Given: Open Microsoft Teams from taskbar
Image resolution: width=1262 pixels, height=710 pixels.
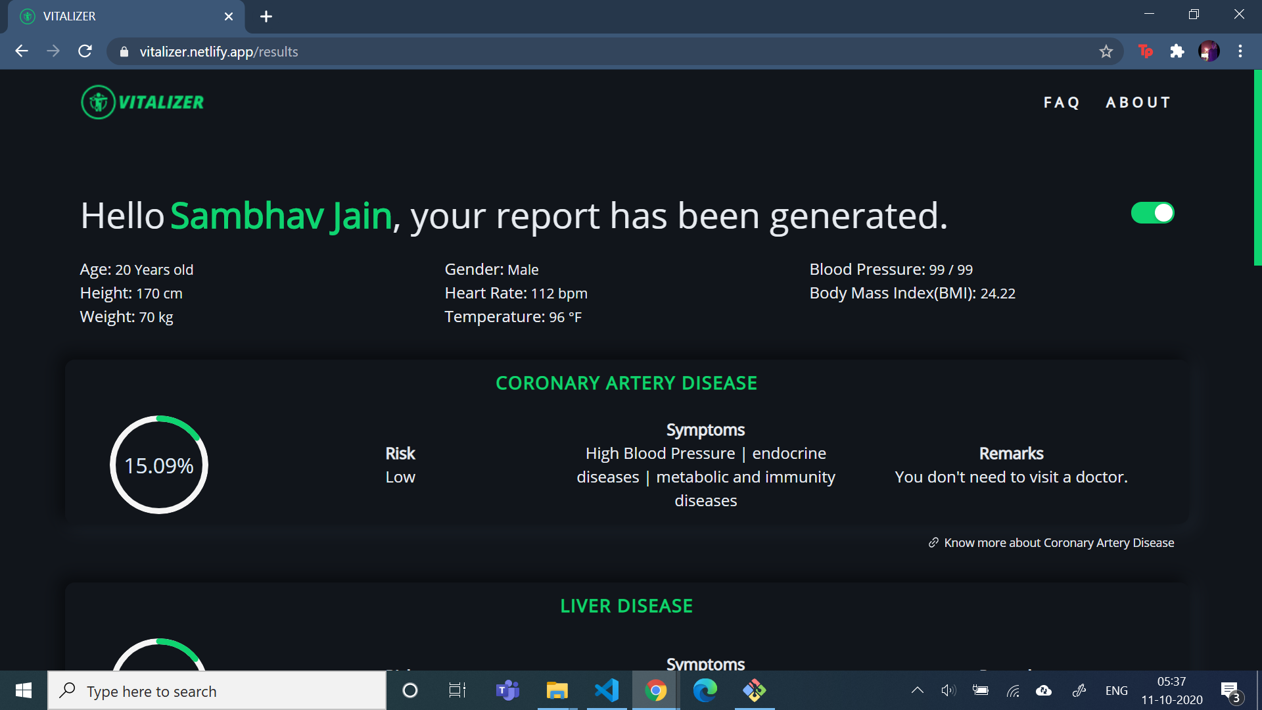Looking at the screenshot, I should tap(507, 690).
